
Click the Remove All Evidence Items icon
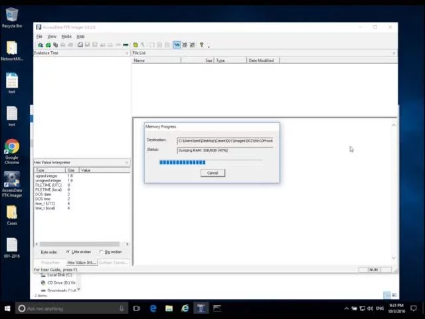[70, 45]
